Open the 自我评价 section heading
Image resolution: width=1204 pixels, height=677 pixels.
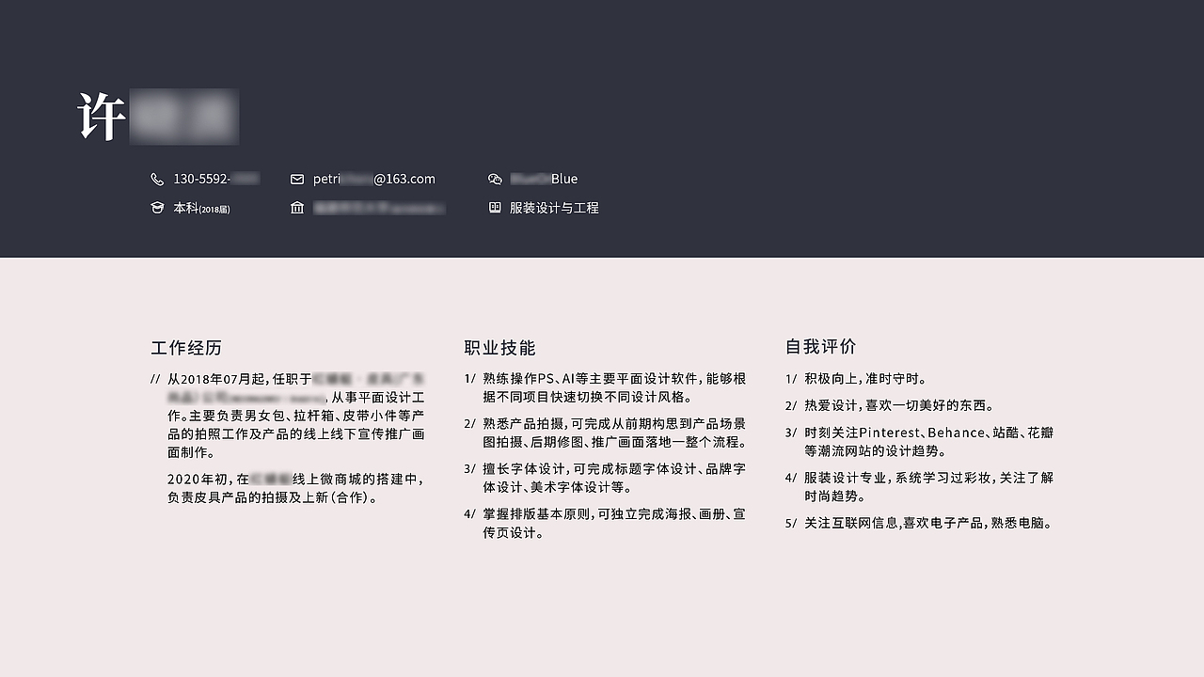click(821, 347)
